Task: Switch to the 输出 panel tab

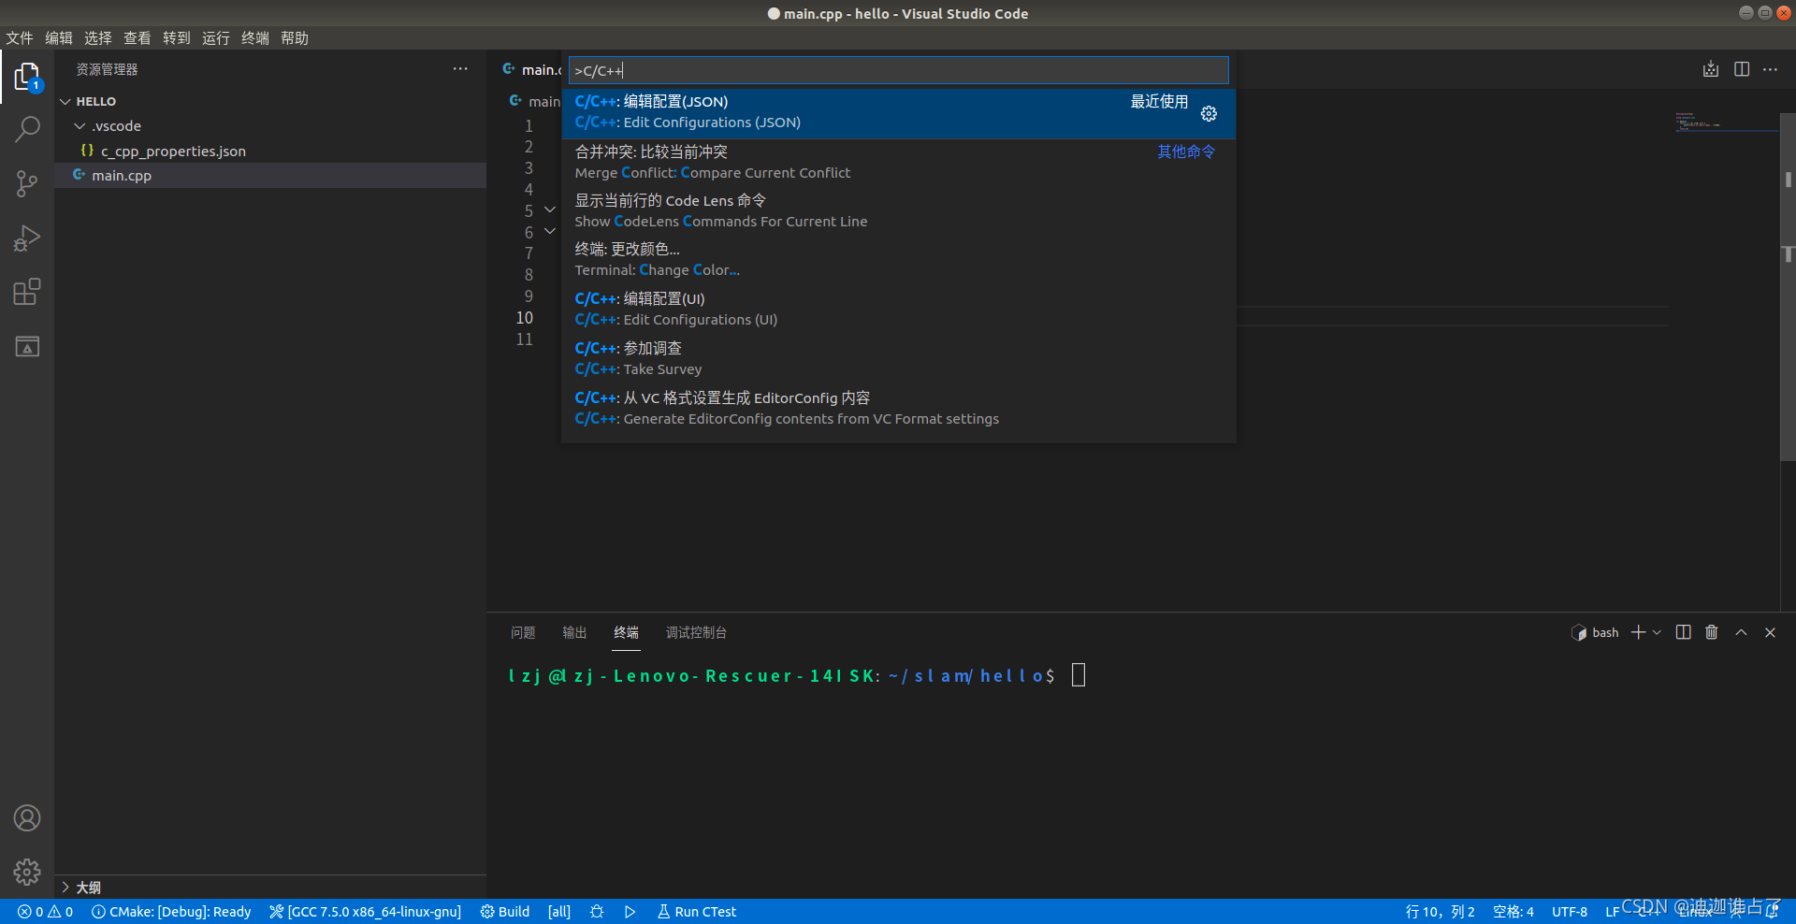Action: (x=574, y=633)
